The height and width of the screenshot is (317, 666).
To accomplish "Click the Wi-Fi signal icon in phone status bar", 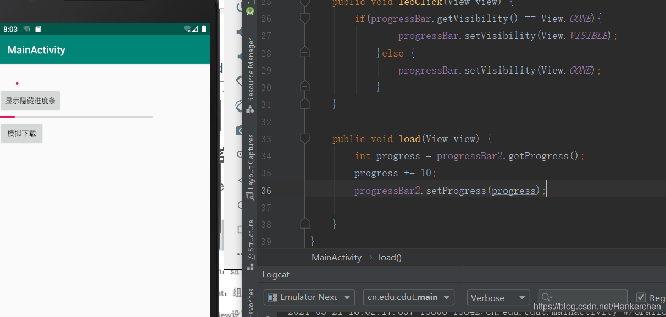I will pos(187,29).
